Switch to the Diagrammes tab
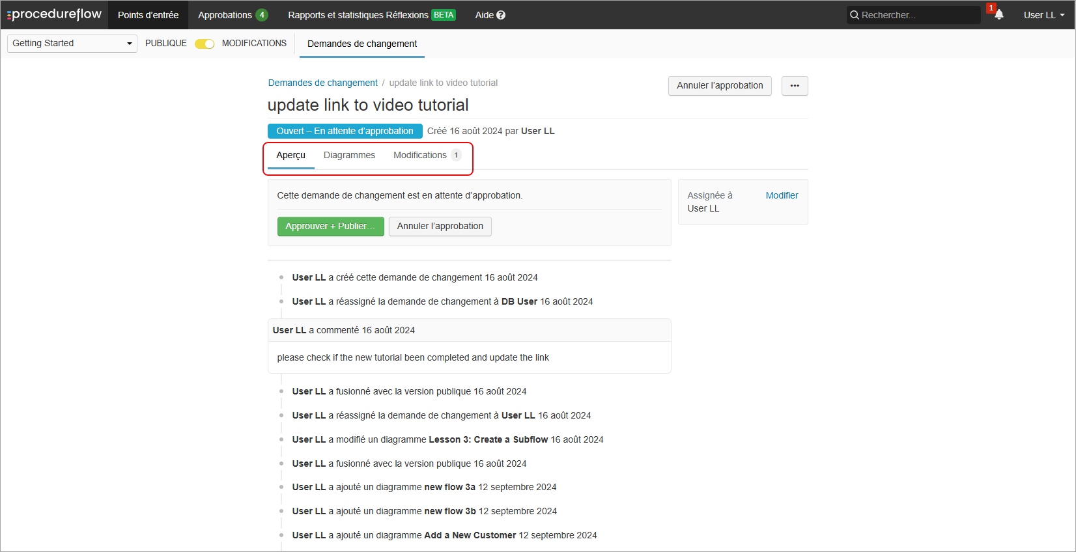The width and height of the screenshot is (1076, 552). pyautogui.click(x=349, y=155)
